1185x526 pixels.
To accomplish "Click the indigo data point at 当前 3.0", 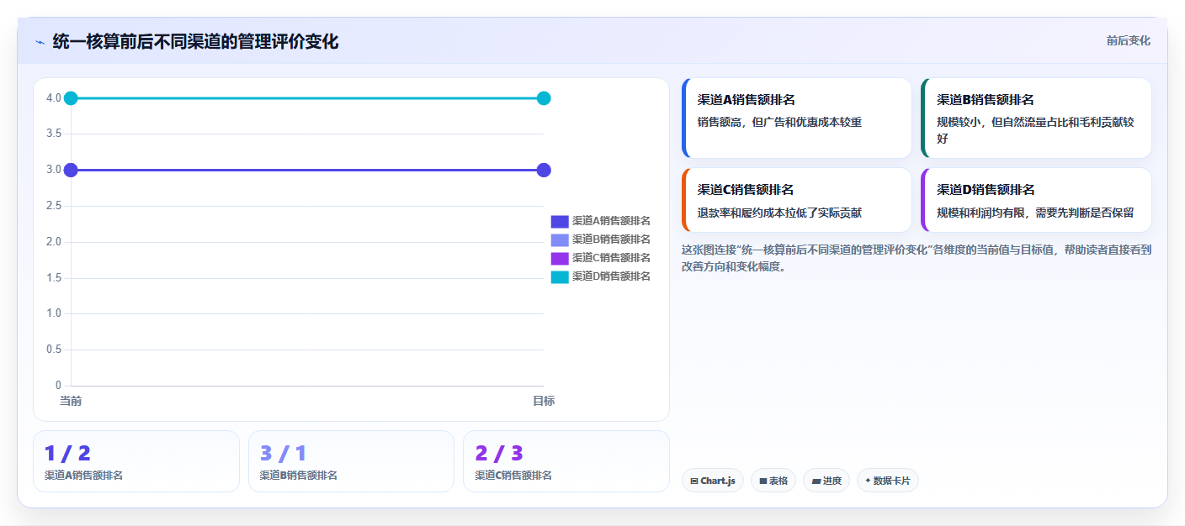I will click(x=71, y=170).
